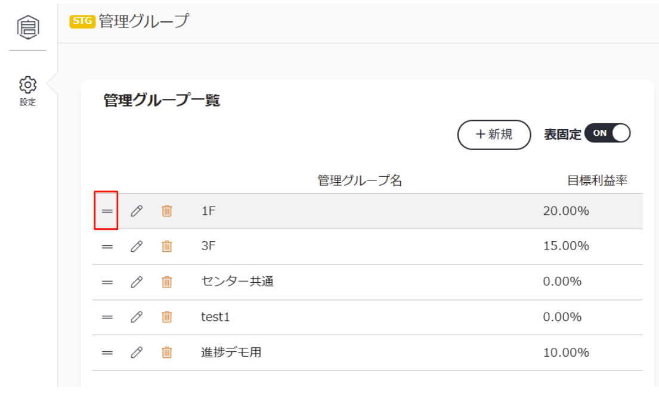The height and width of the screenshot is (393, 659).
Task: Select the センター共通 group name
Action: click(x=237, y=282)
